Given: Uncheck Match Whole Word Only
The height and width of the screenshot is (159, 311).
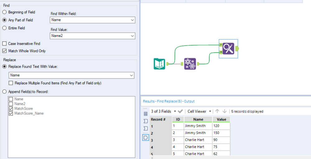Looking at the screenshot, I should click(4, 51).
